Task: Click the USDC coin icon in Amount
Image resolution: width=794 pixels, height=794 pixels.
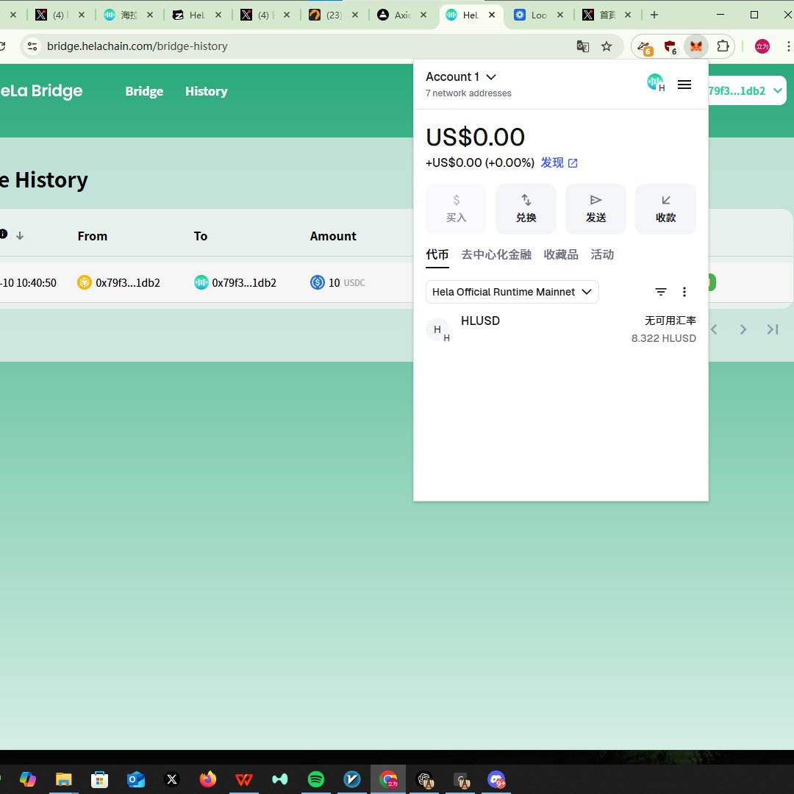Action: pyautogui.click(x=317, y=282)
